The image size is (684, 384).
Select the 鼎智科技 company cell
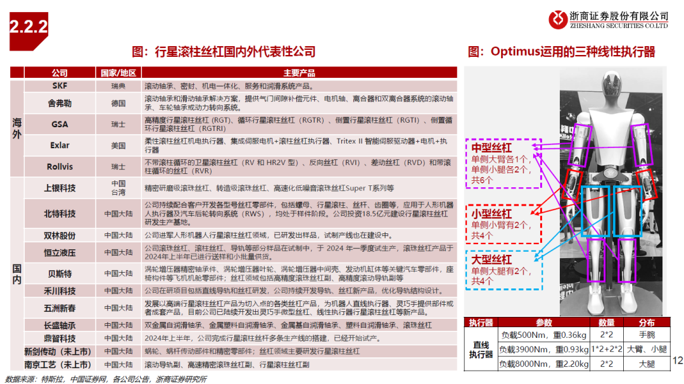(60, 338)
